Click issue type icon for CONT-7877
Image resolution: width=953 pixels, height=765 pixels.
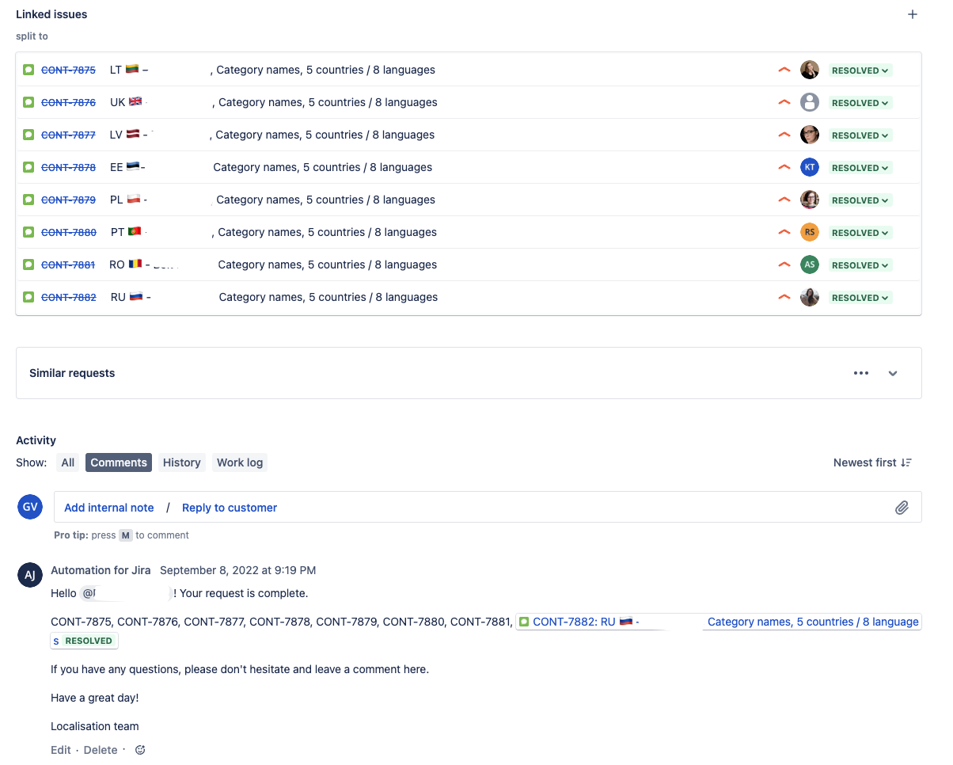click(x=28, y=135)
